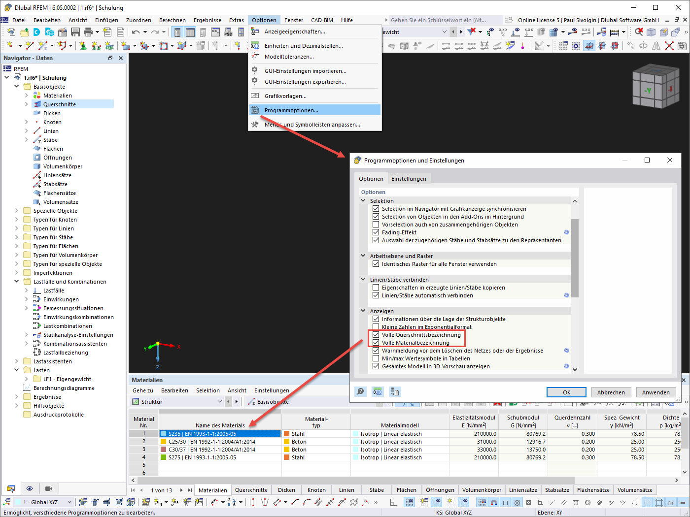Screen dimensions: 690x517
Task: Click the magnifier with red X icon
Action: click(x=639, y=32)
